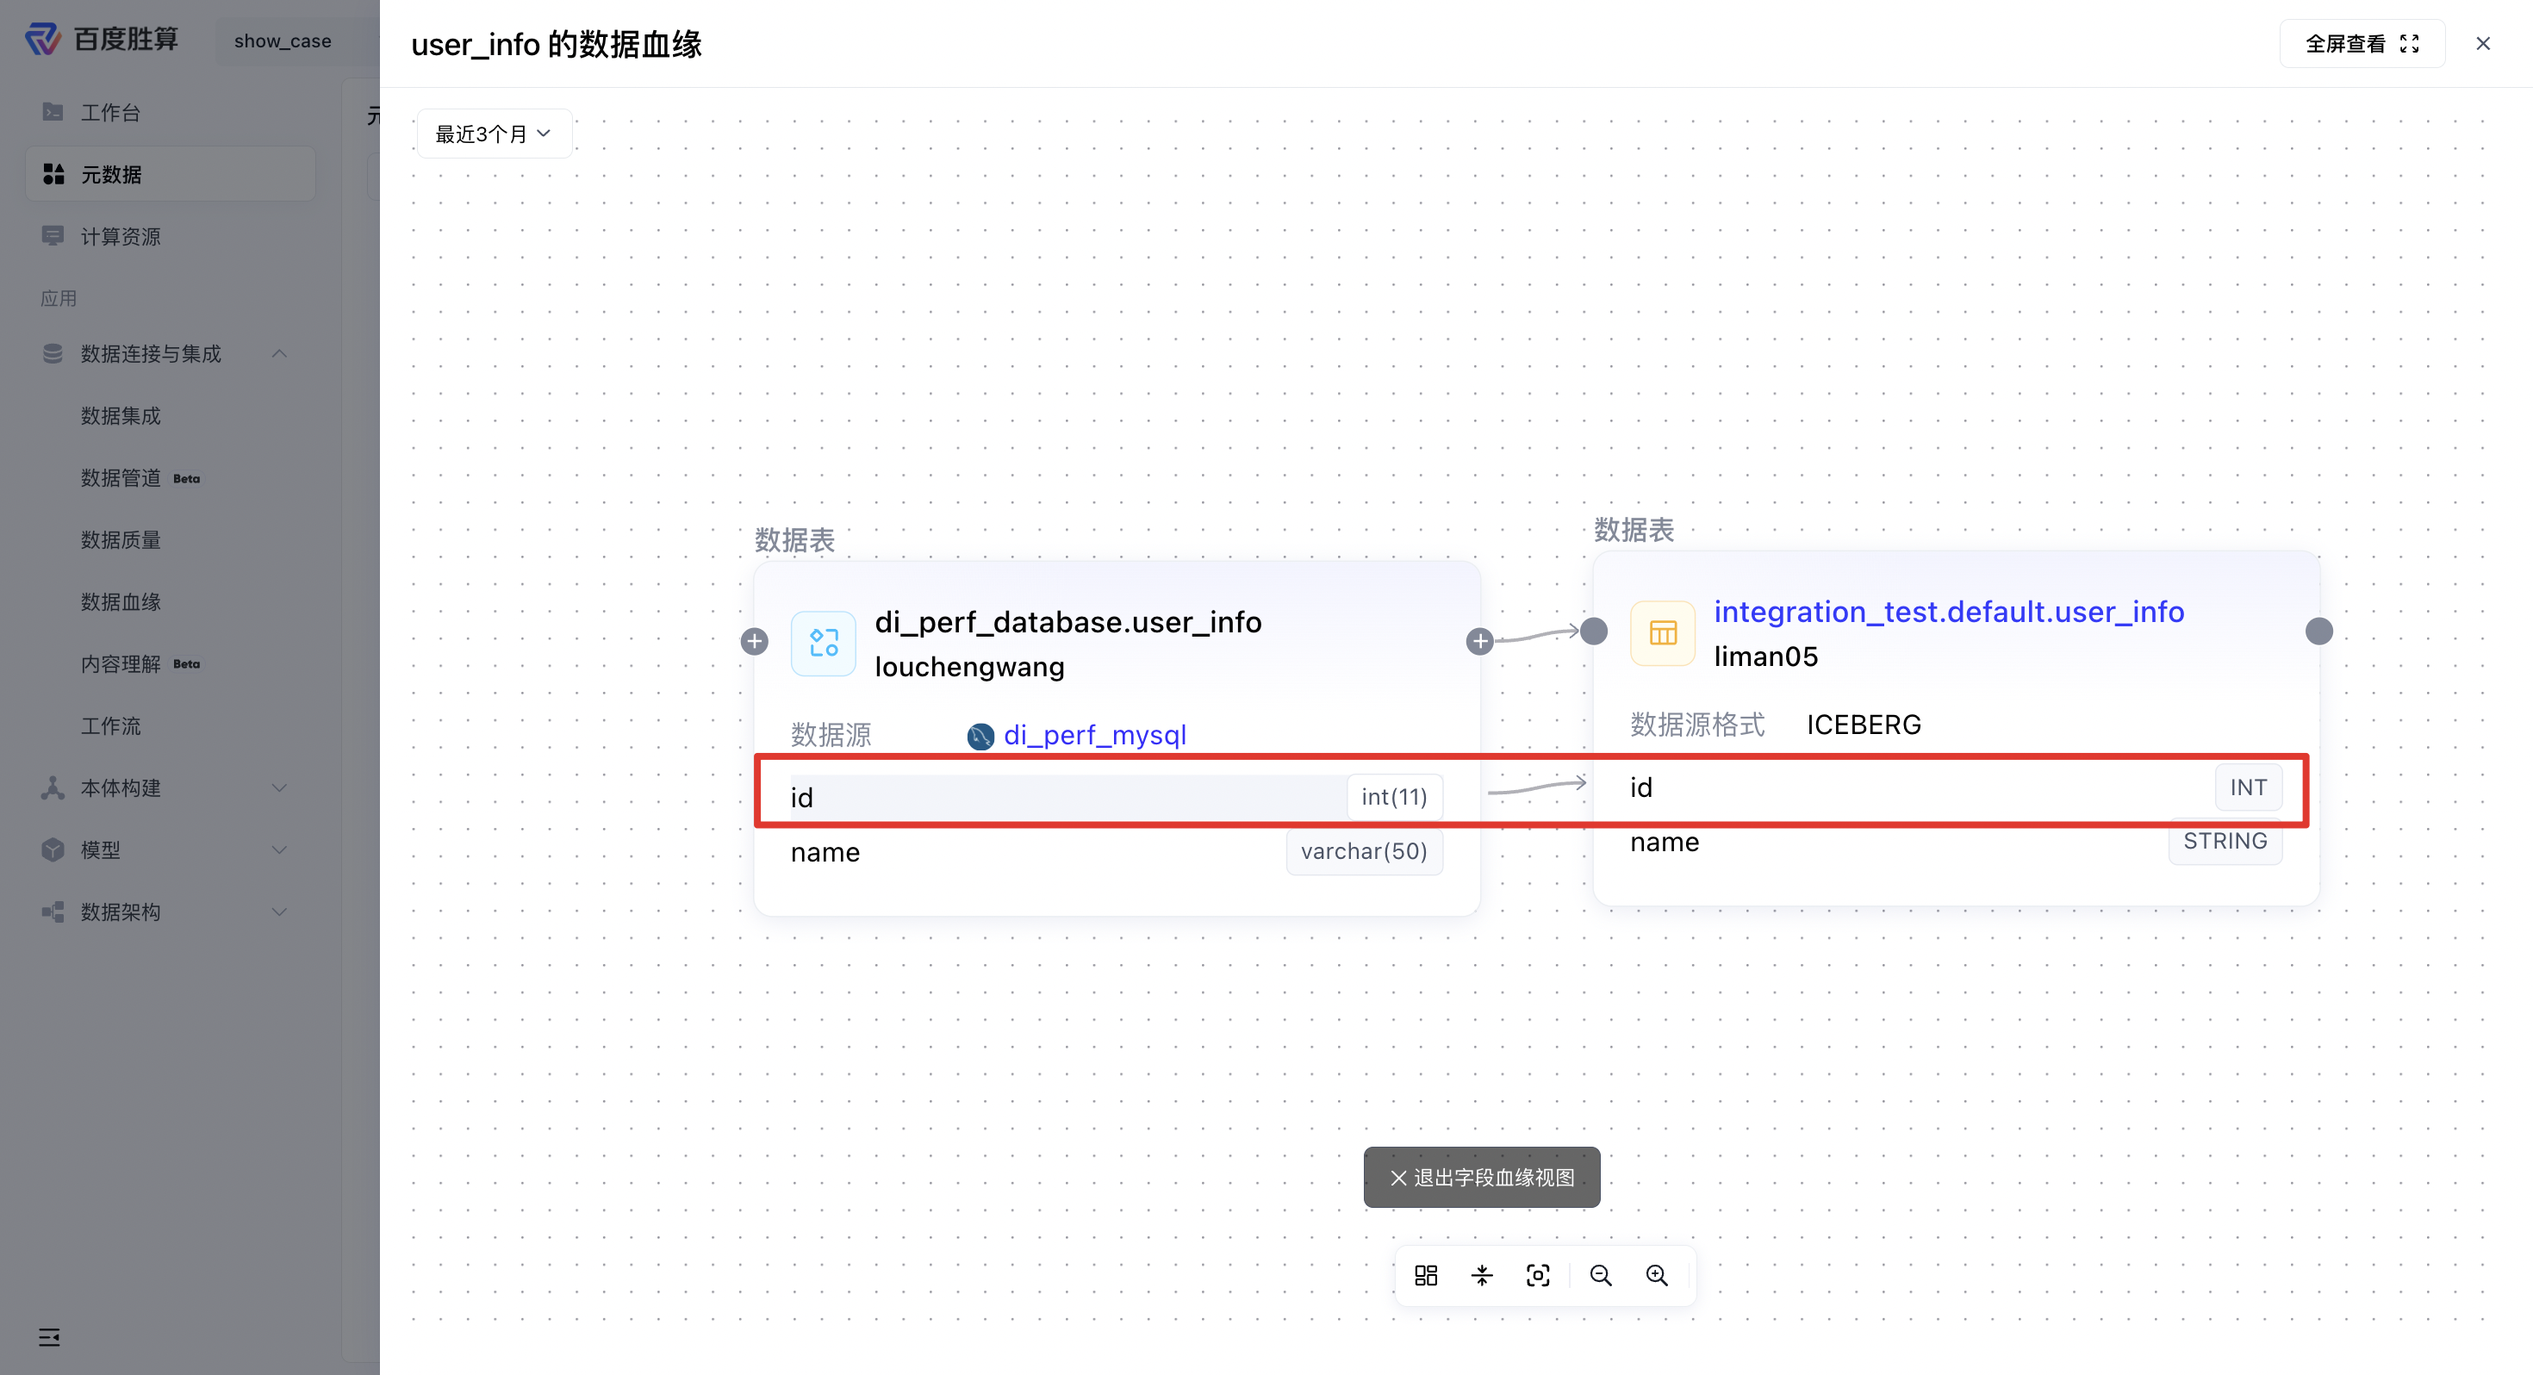Expand upstream with left plus icon

click(x=754, y=641)
